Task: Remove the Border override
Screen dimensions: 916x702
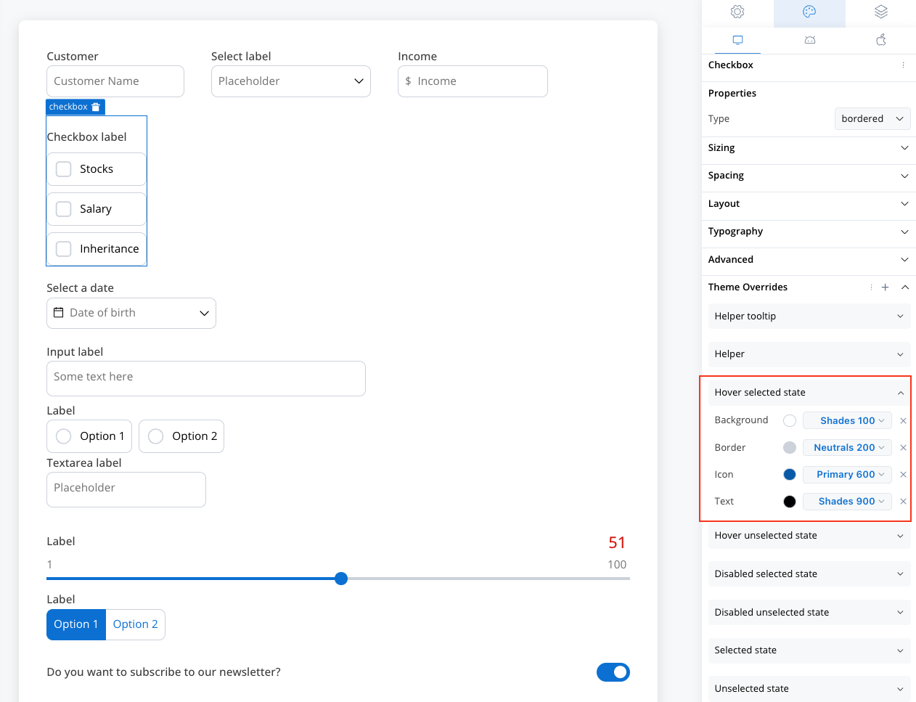Action: (903, 448)
